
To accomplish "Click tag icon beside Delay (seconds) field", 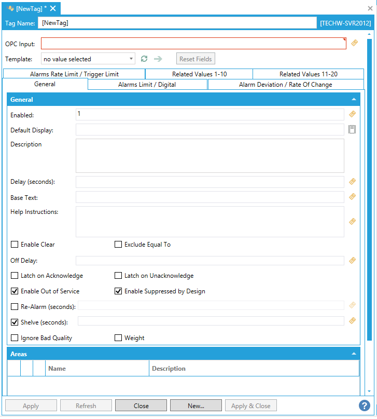I will tap(352, 182).
